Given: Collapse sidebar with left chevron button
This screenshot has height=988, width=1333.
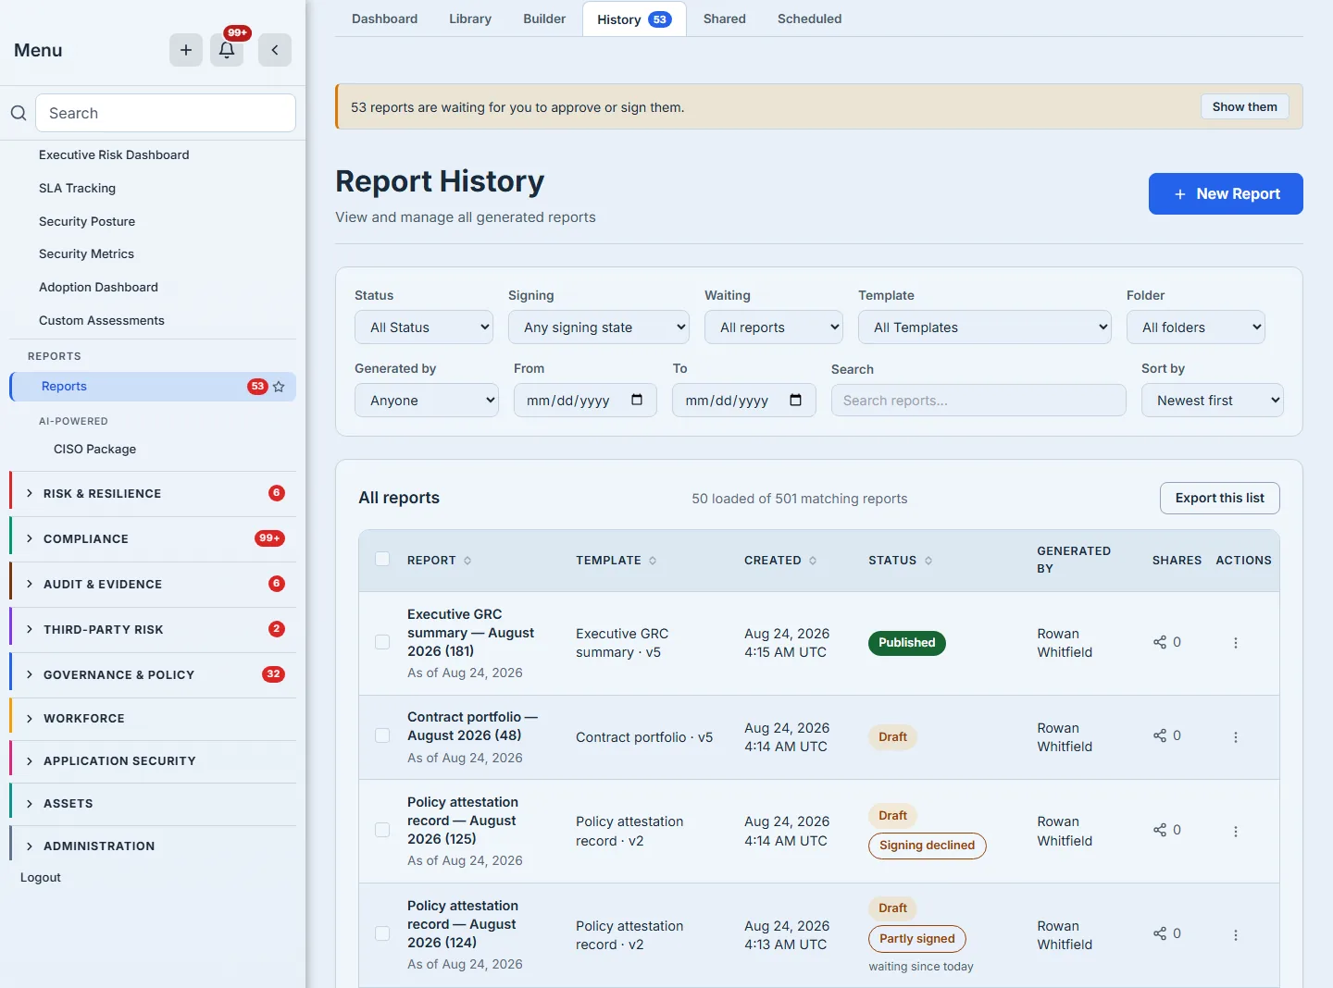Looking at the screenshot, I should pos(275,50).
